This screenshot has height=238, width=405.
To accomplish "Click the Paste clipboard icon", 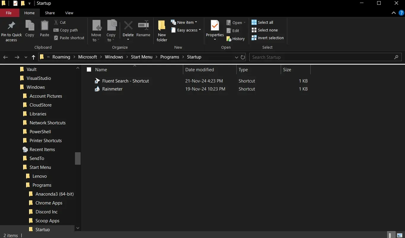I will point(44,26).
